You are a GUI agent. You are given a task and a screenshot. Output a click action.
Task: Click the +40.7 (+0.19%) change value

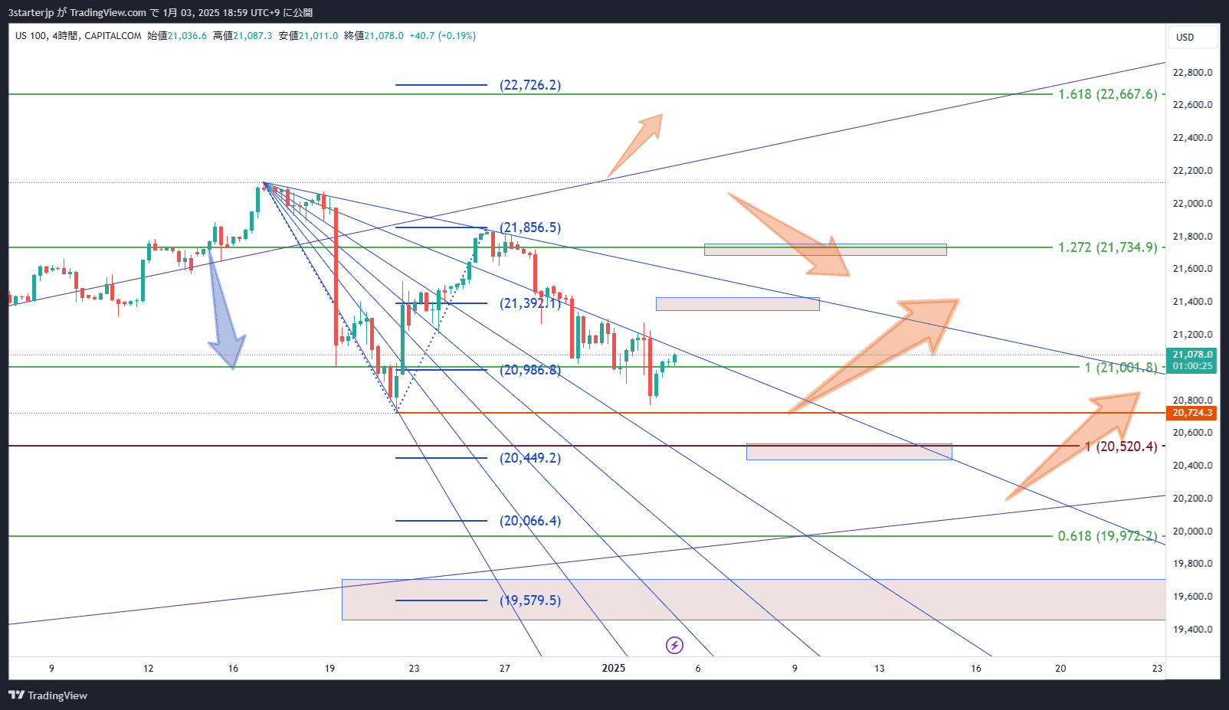[x=443, y=36]
